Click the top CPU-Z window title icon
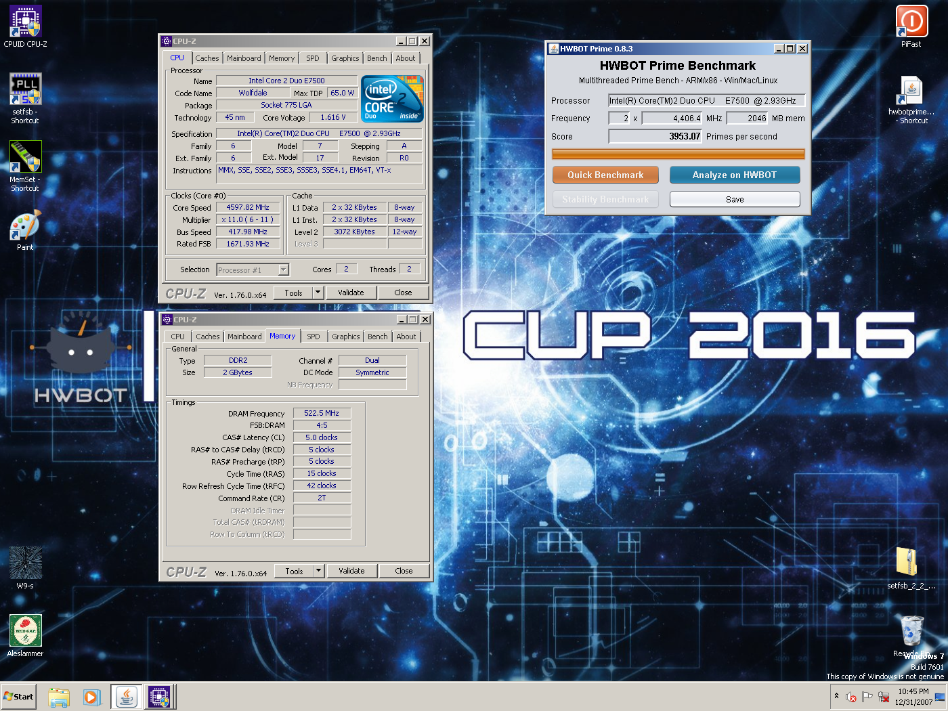Screen dimensions: 948x711 167,41
